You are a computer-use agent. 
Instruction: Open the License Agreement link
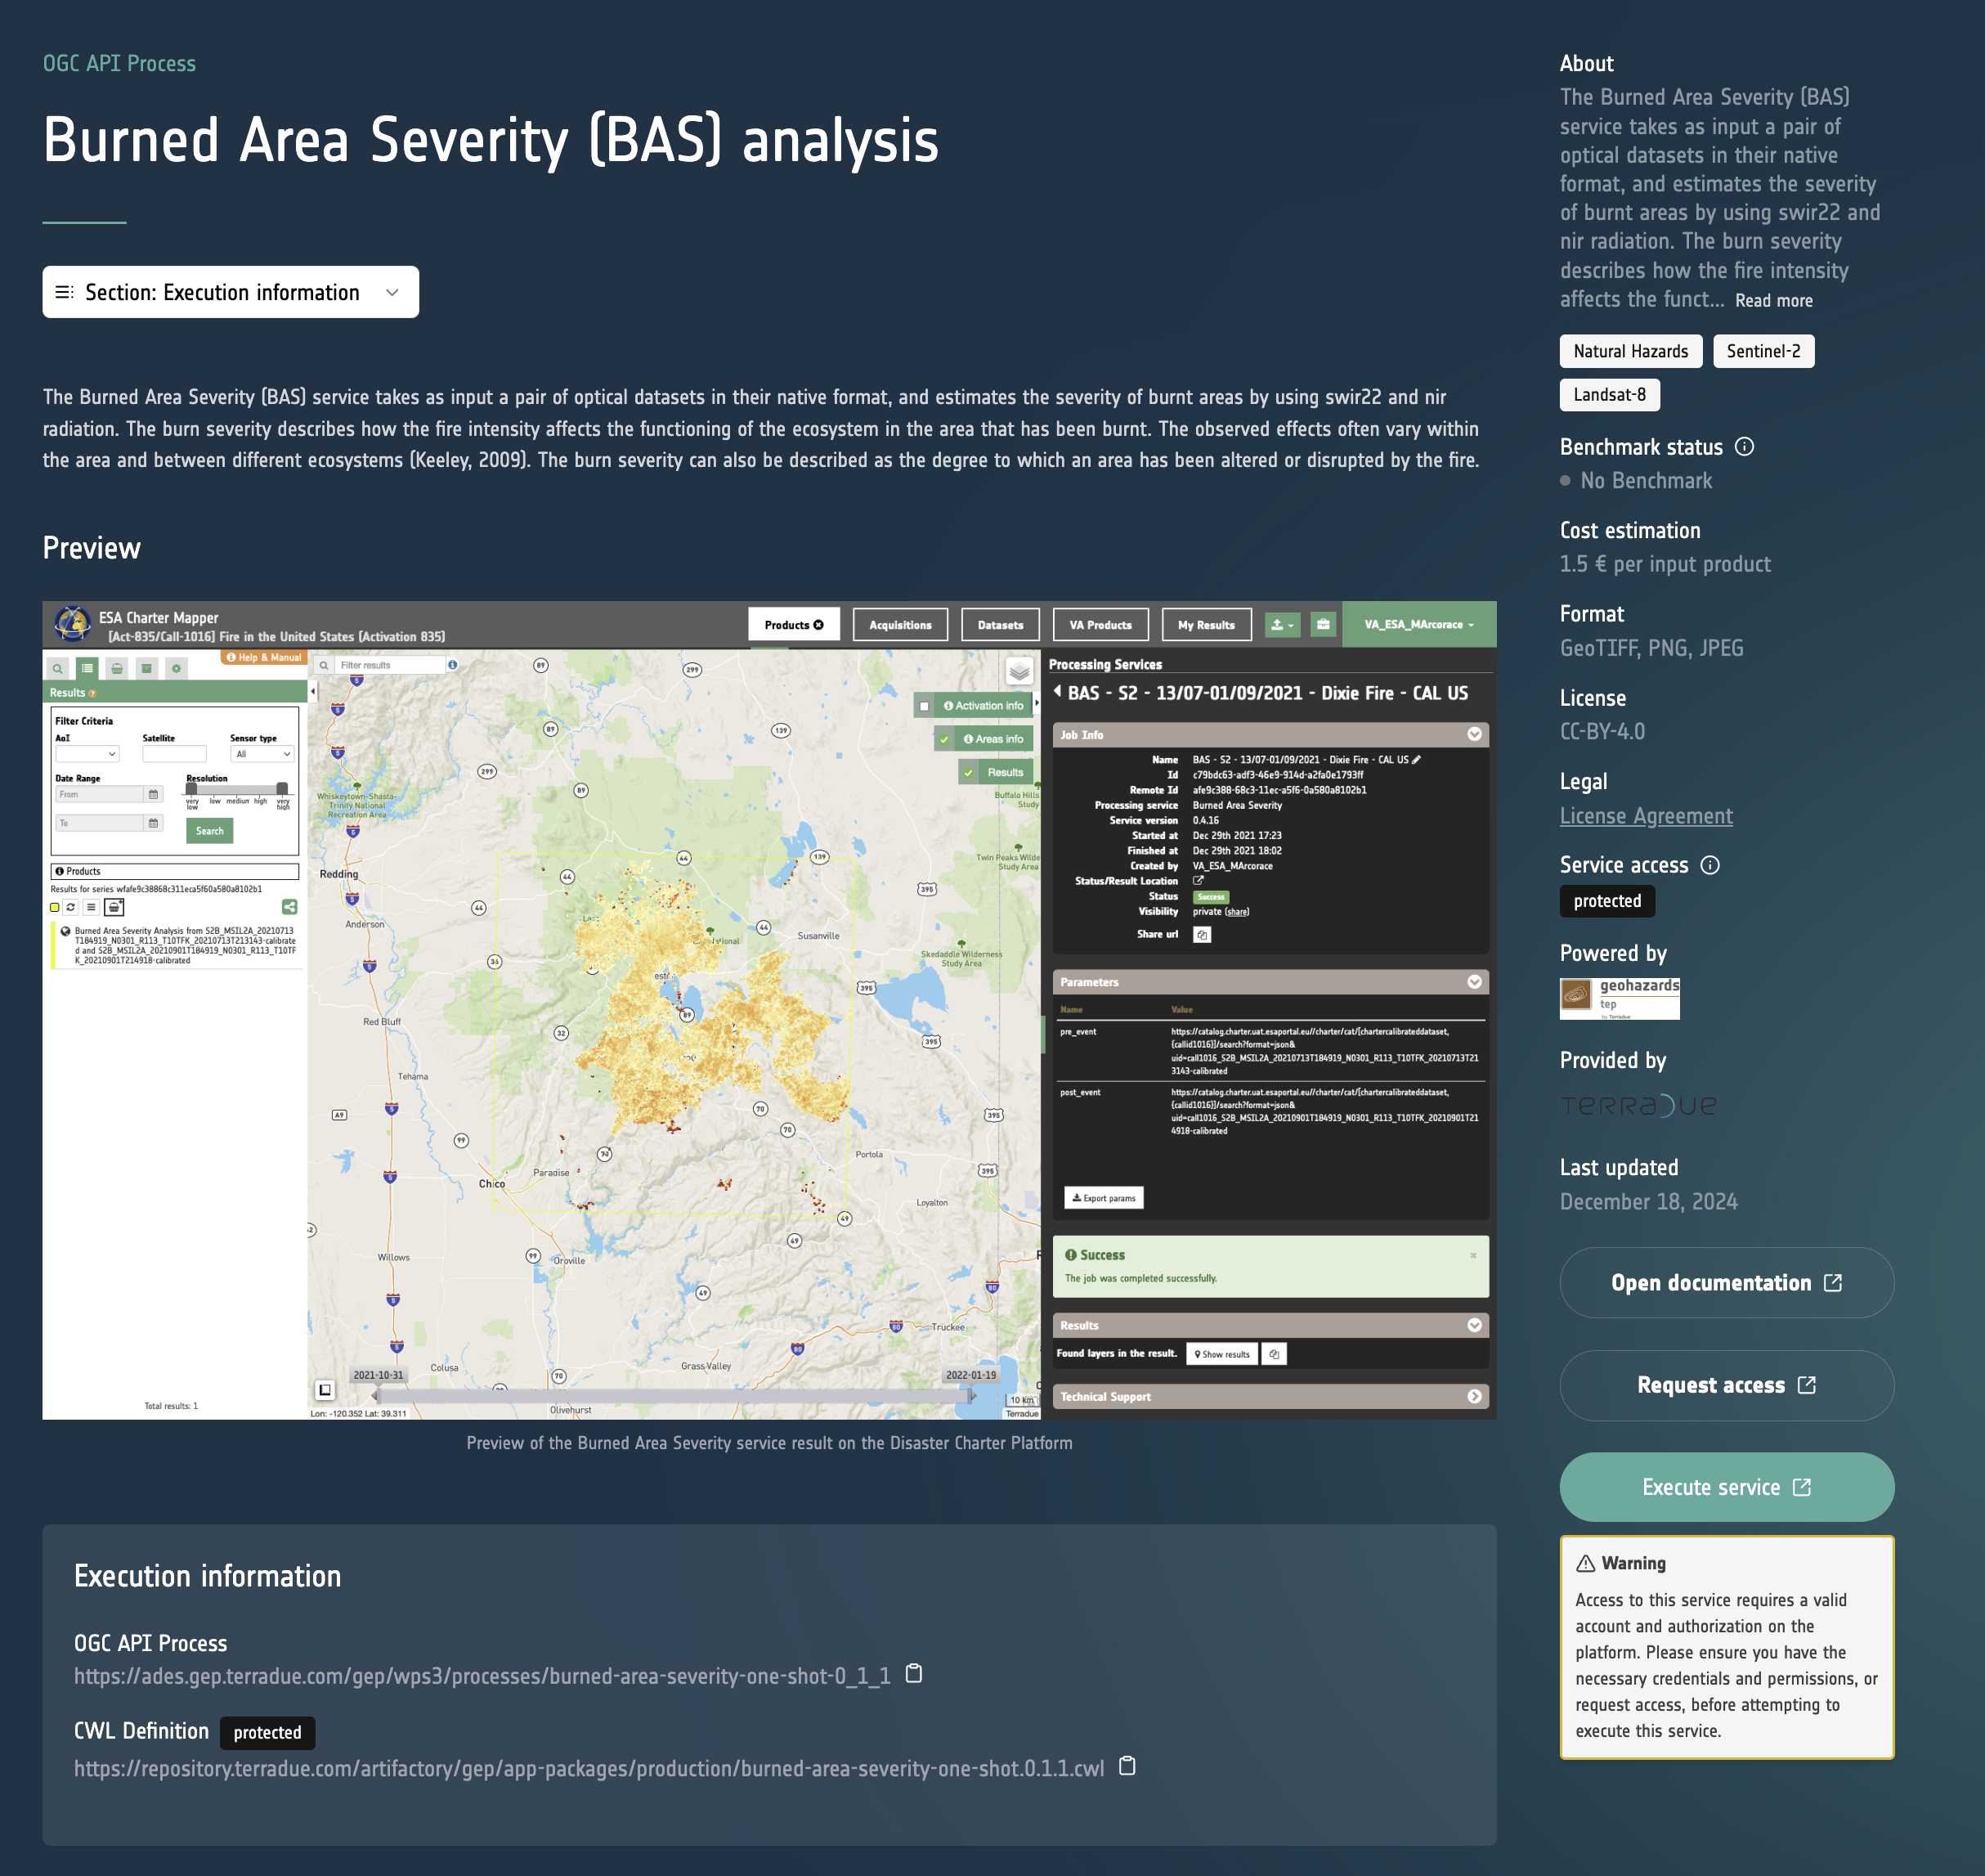point(1645,816)
